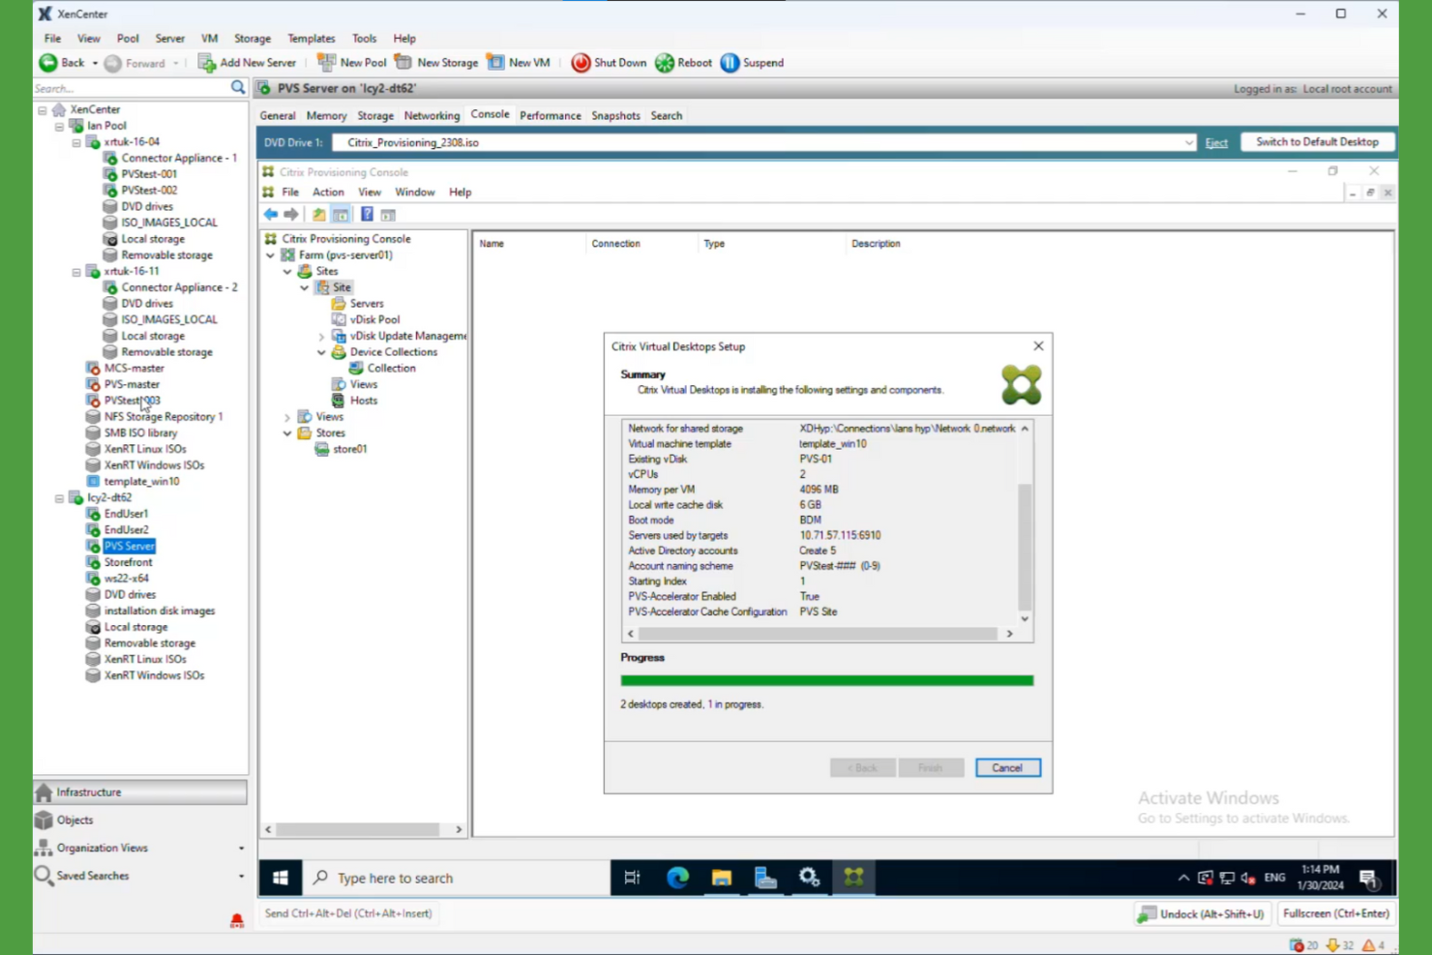This screenshot has height=955, width=1432.
Task: Open the Organization Views dropdown arrow
Action: point(241,849)
